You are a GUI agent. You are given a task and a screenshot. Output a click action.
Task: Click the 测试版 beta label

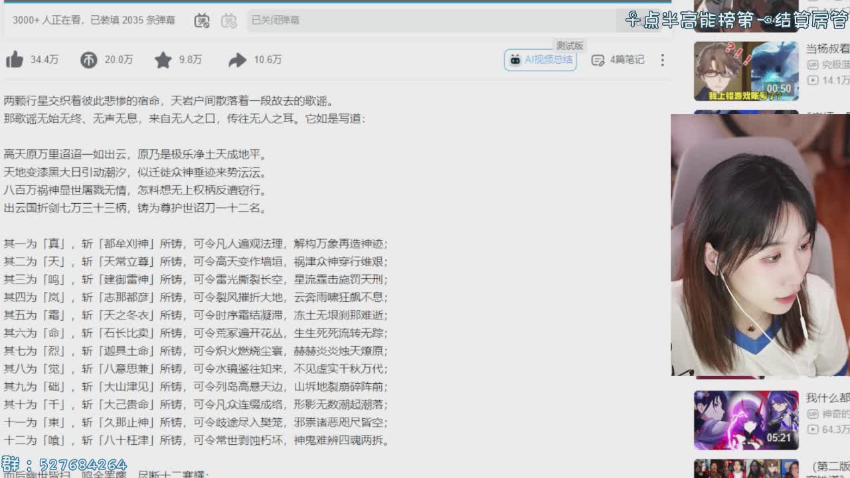point(570,46)
